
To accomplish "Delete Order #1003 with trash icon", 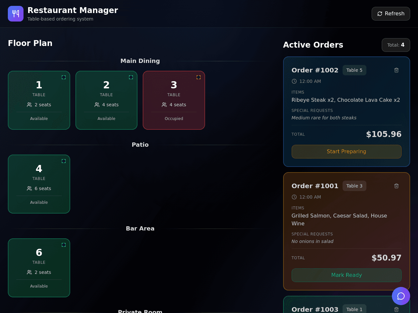I will pos(396,309).
